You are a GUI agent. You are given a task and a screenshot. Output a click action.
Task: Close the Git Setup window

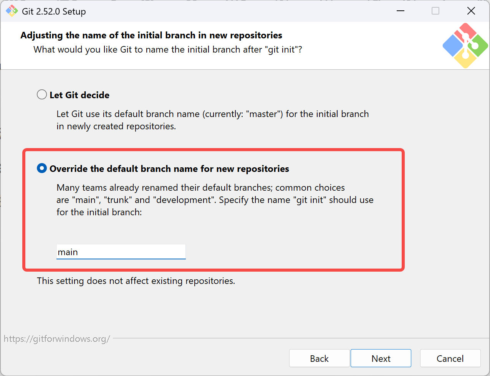(x=471, y=11)
